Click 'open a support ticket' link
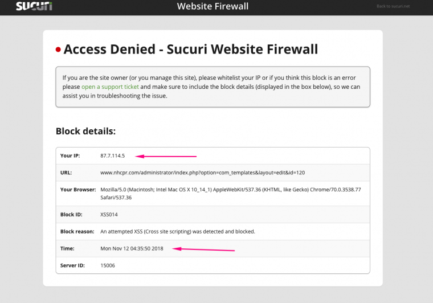The image size is (433, 303). coord(110,87)
